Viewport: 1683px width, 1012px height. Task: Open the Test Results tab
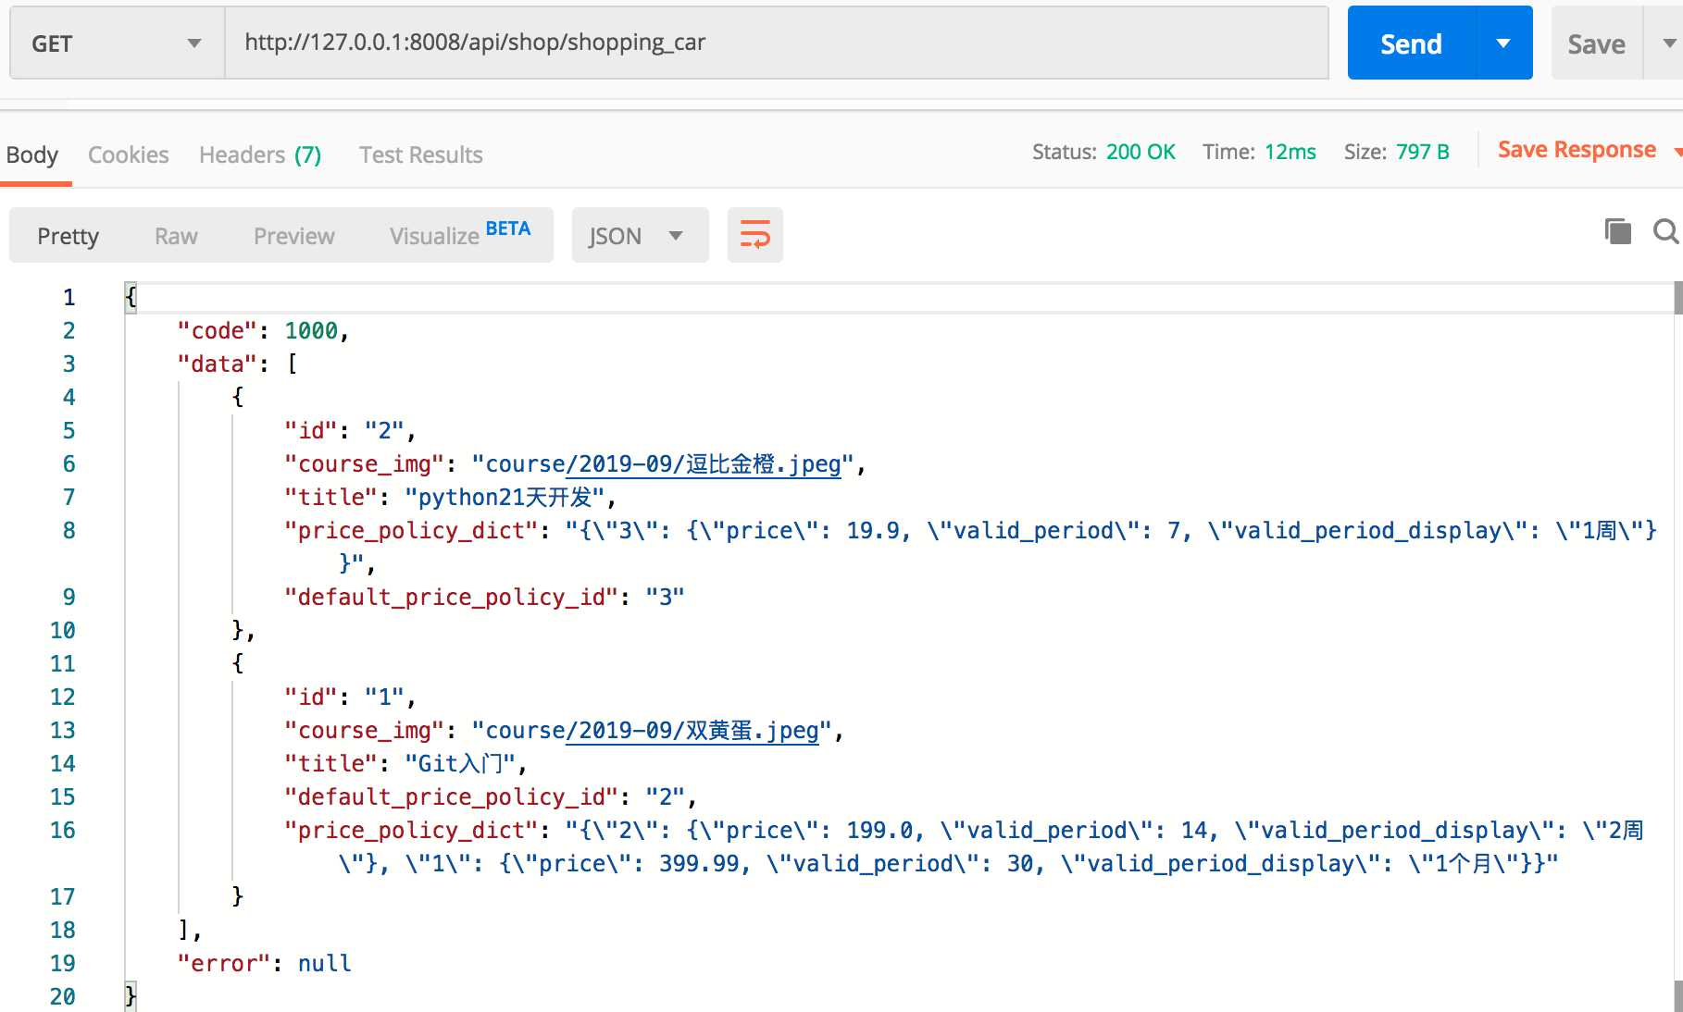[421, 154]
